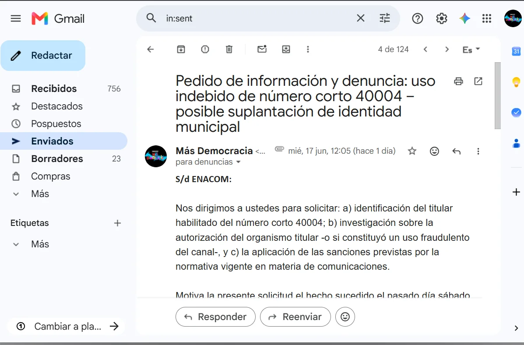
Task: Click the Responder button
Action: coord(215,317)
